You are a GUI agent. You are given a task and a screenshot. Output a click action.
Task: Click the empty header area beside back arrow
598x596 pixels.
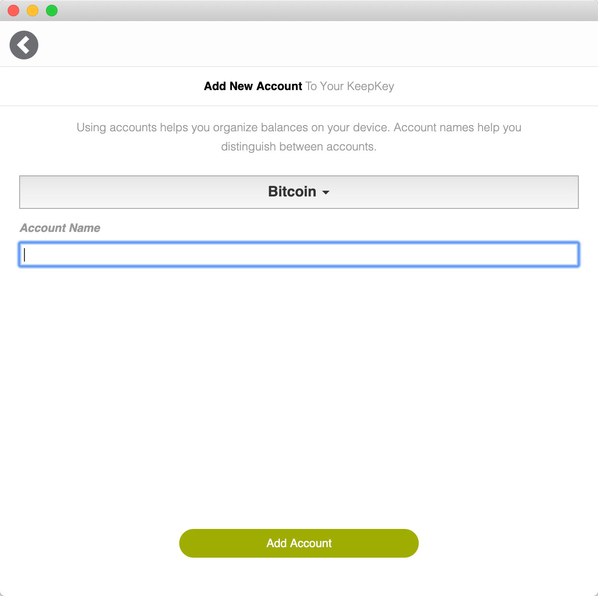(x=316, y=44)
